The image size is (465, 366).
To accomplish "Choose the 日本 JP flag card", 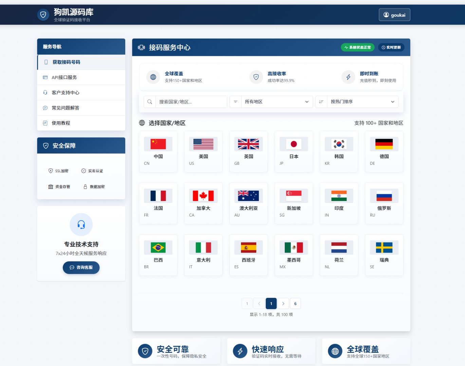I will pyautogui.click(x=294, y=151).
